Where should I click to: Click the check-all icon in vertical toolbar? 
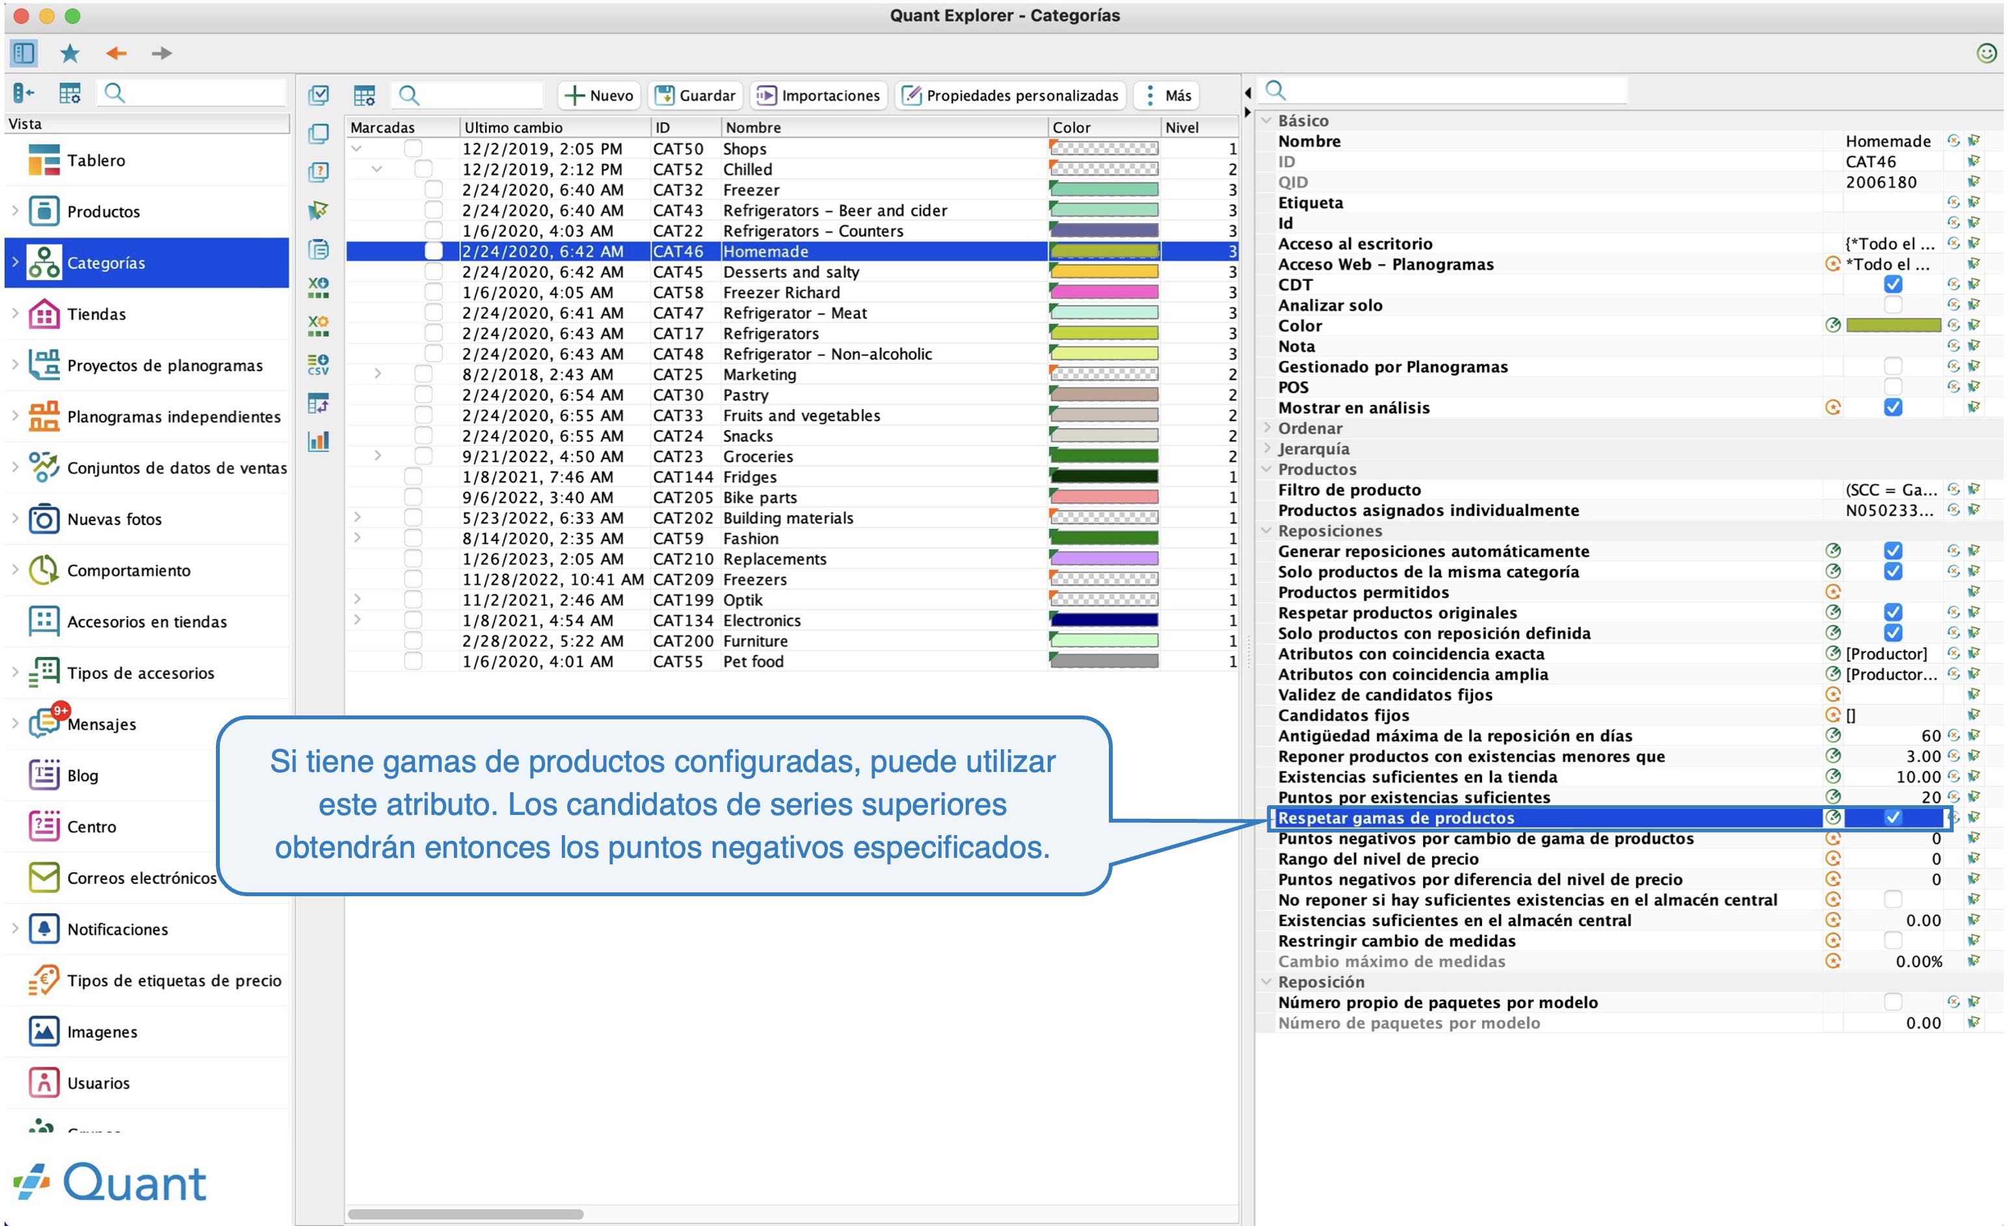[x=319, y=96]
